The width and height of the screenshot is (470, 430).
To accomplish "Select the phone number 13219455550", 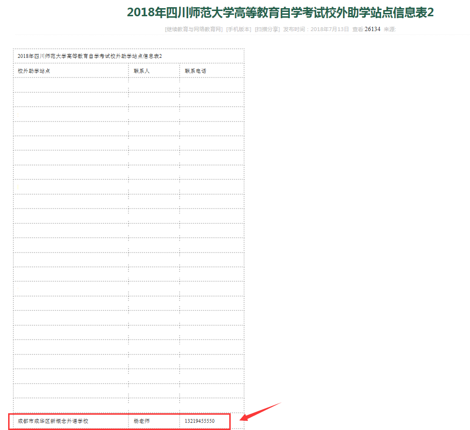I will (x=200, y=421).
